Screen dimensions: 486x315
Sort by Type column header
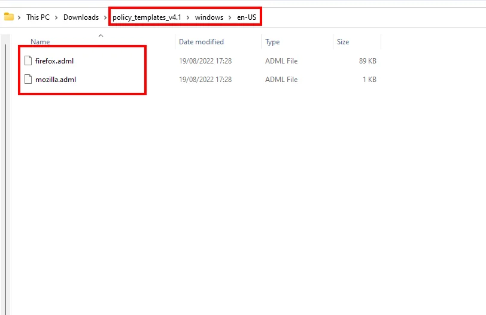pos(272,42)
